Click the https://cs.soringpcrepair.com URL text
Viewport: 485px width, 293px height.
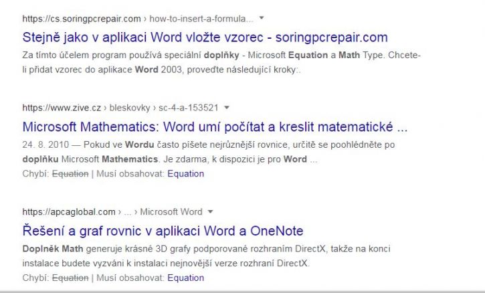click(x=82, y=19)
